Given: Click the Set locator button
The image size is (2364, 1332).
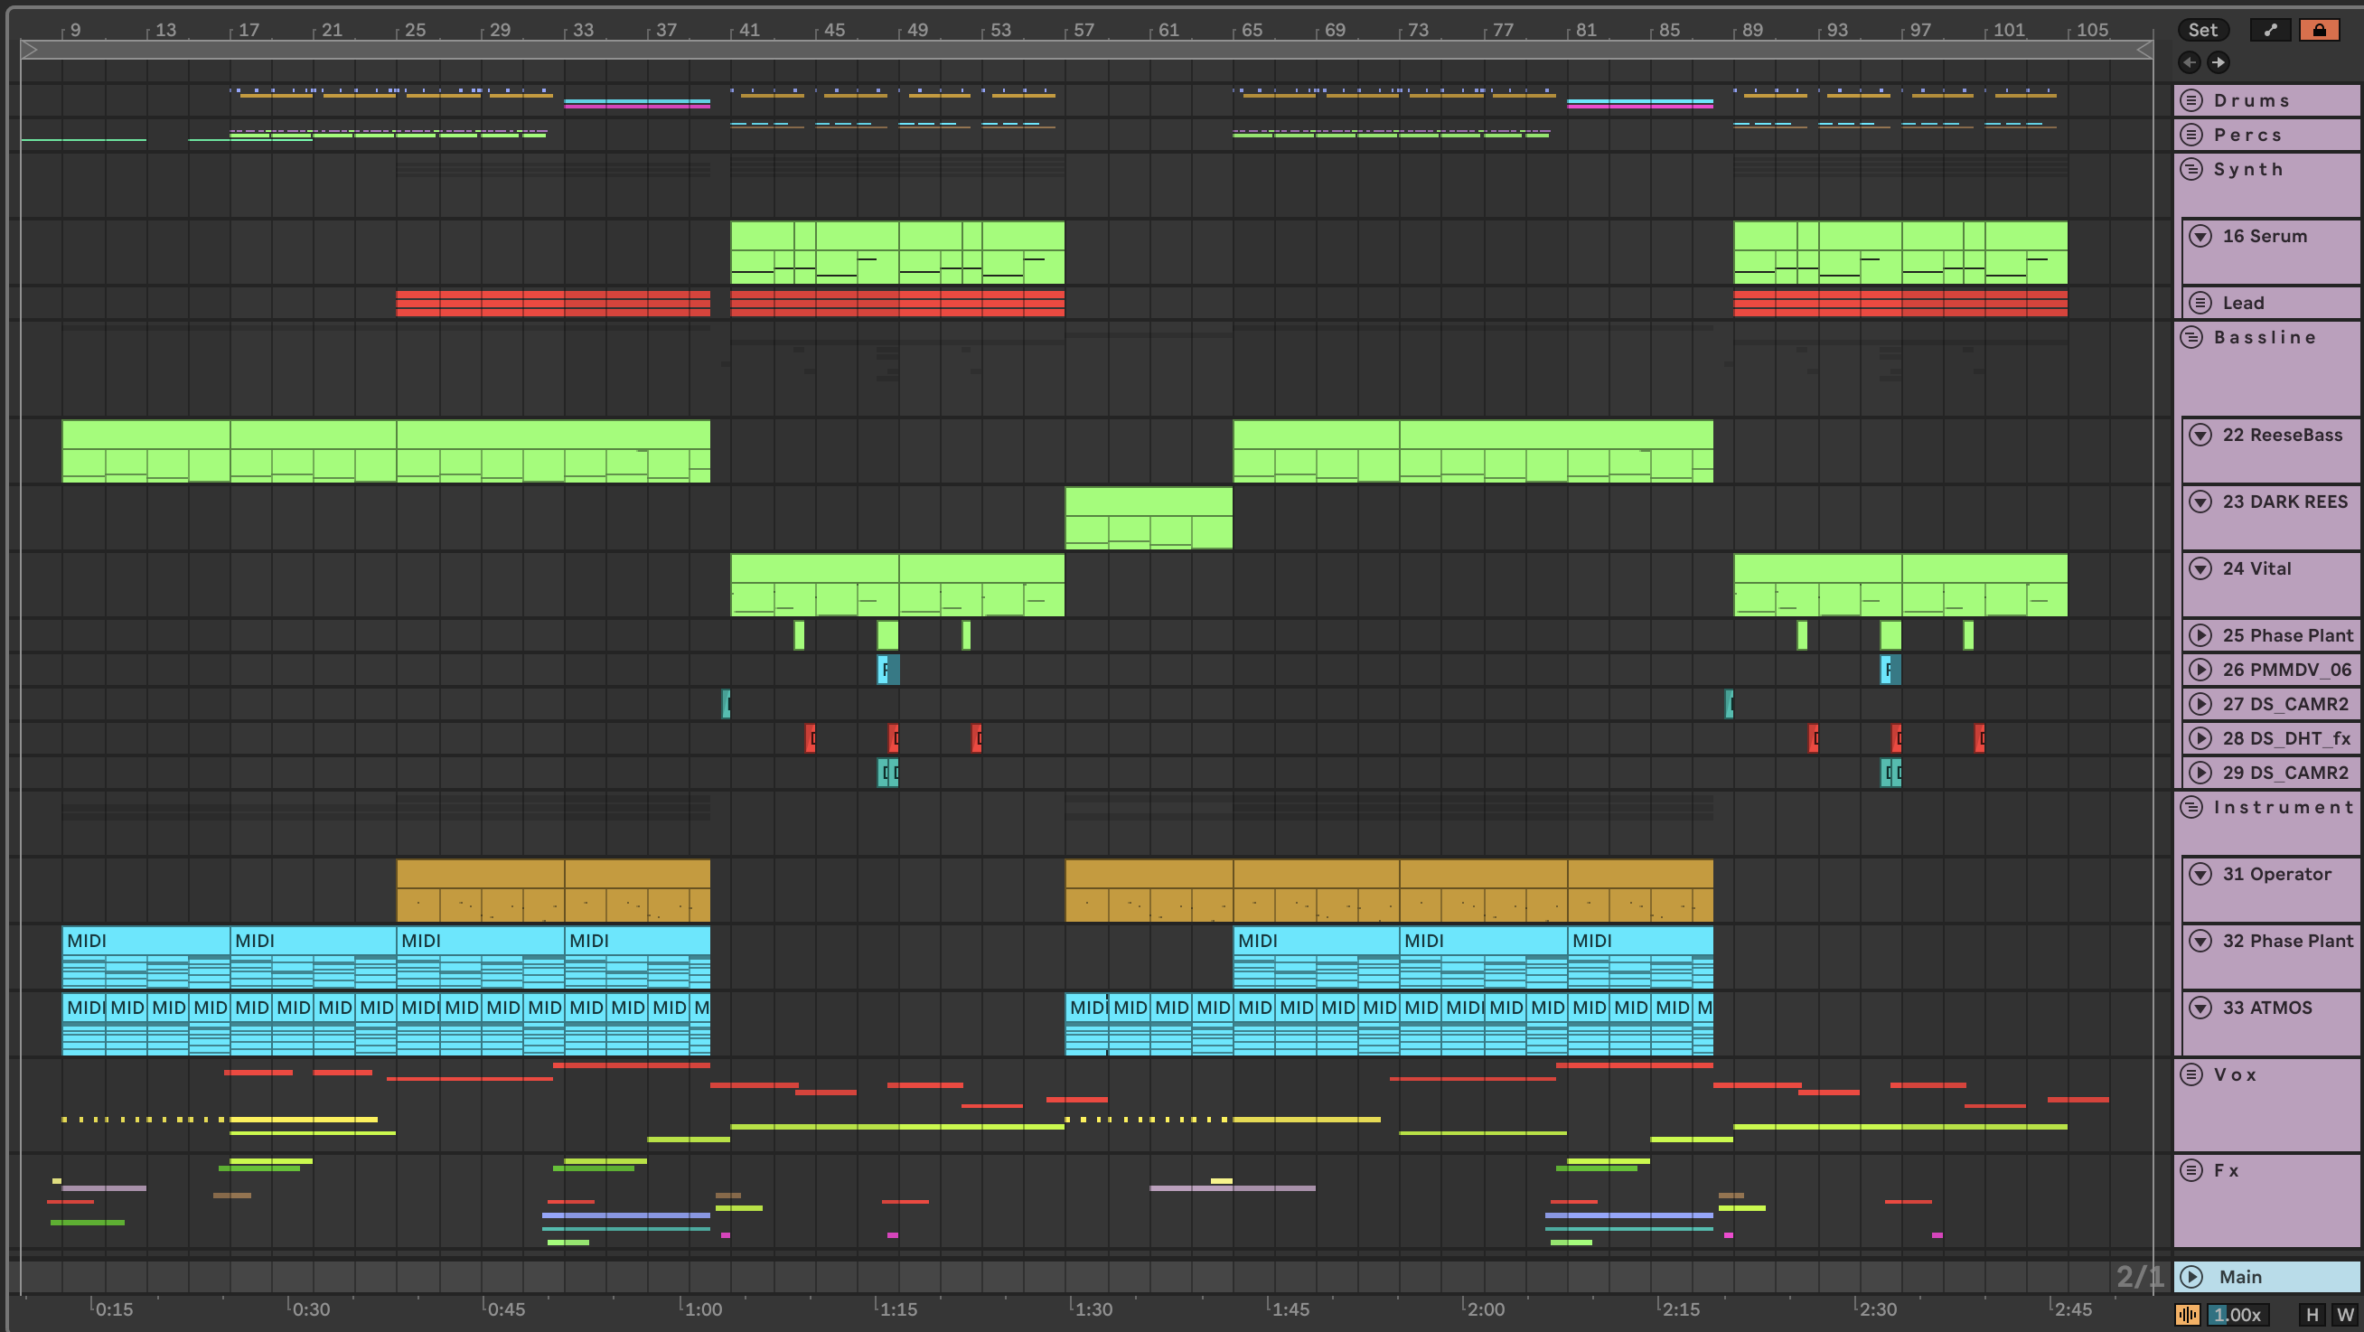Looking at the screenshot, I should [x=2202, y=30].
